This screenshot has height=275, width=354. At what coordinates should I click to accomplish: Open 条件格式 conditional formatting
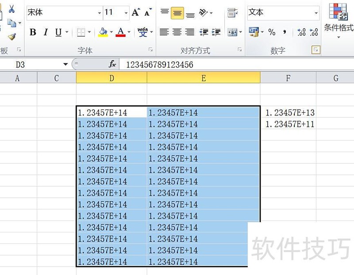click(x=338, y=20)
